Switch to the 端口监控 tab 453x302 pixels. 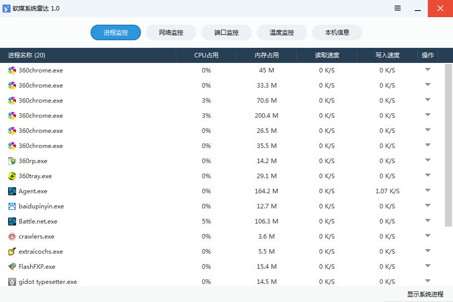click(x=226, y=32)
